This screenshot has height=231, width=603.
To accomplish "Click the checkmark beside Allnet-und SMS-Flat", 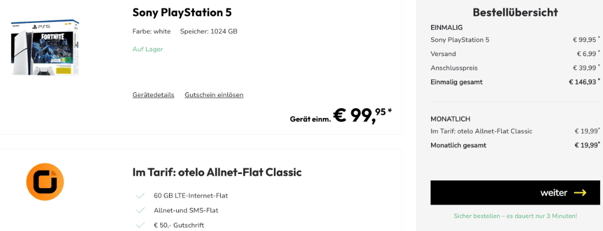I will coord(140,210).
